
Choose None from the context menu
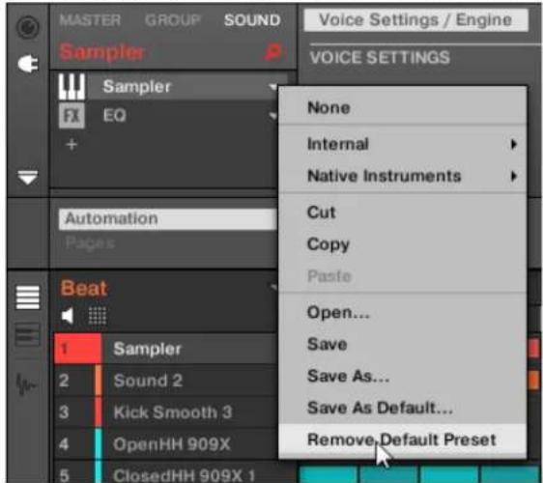pyautogui.click(x=403, y=107)
